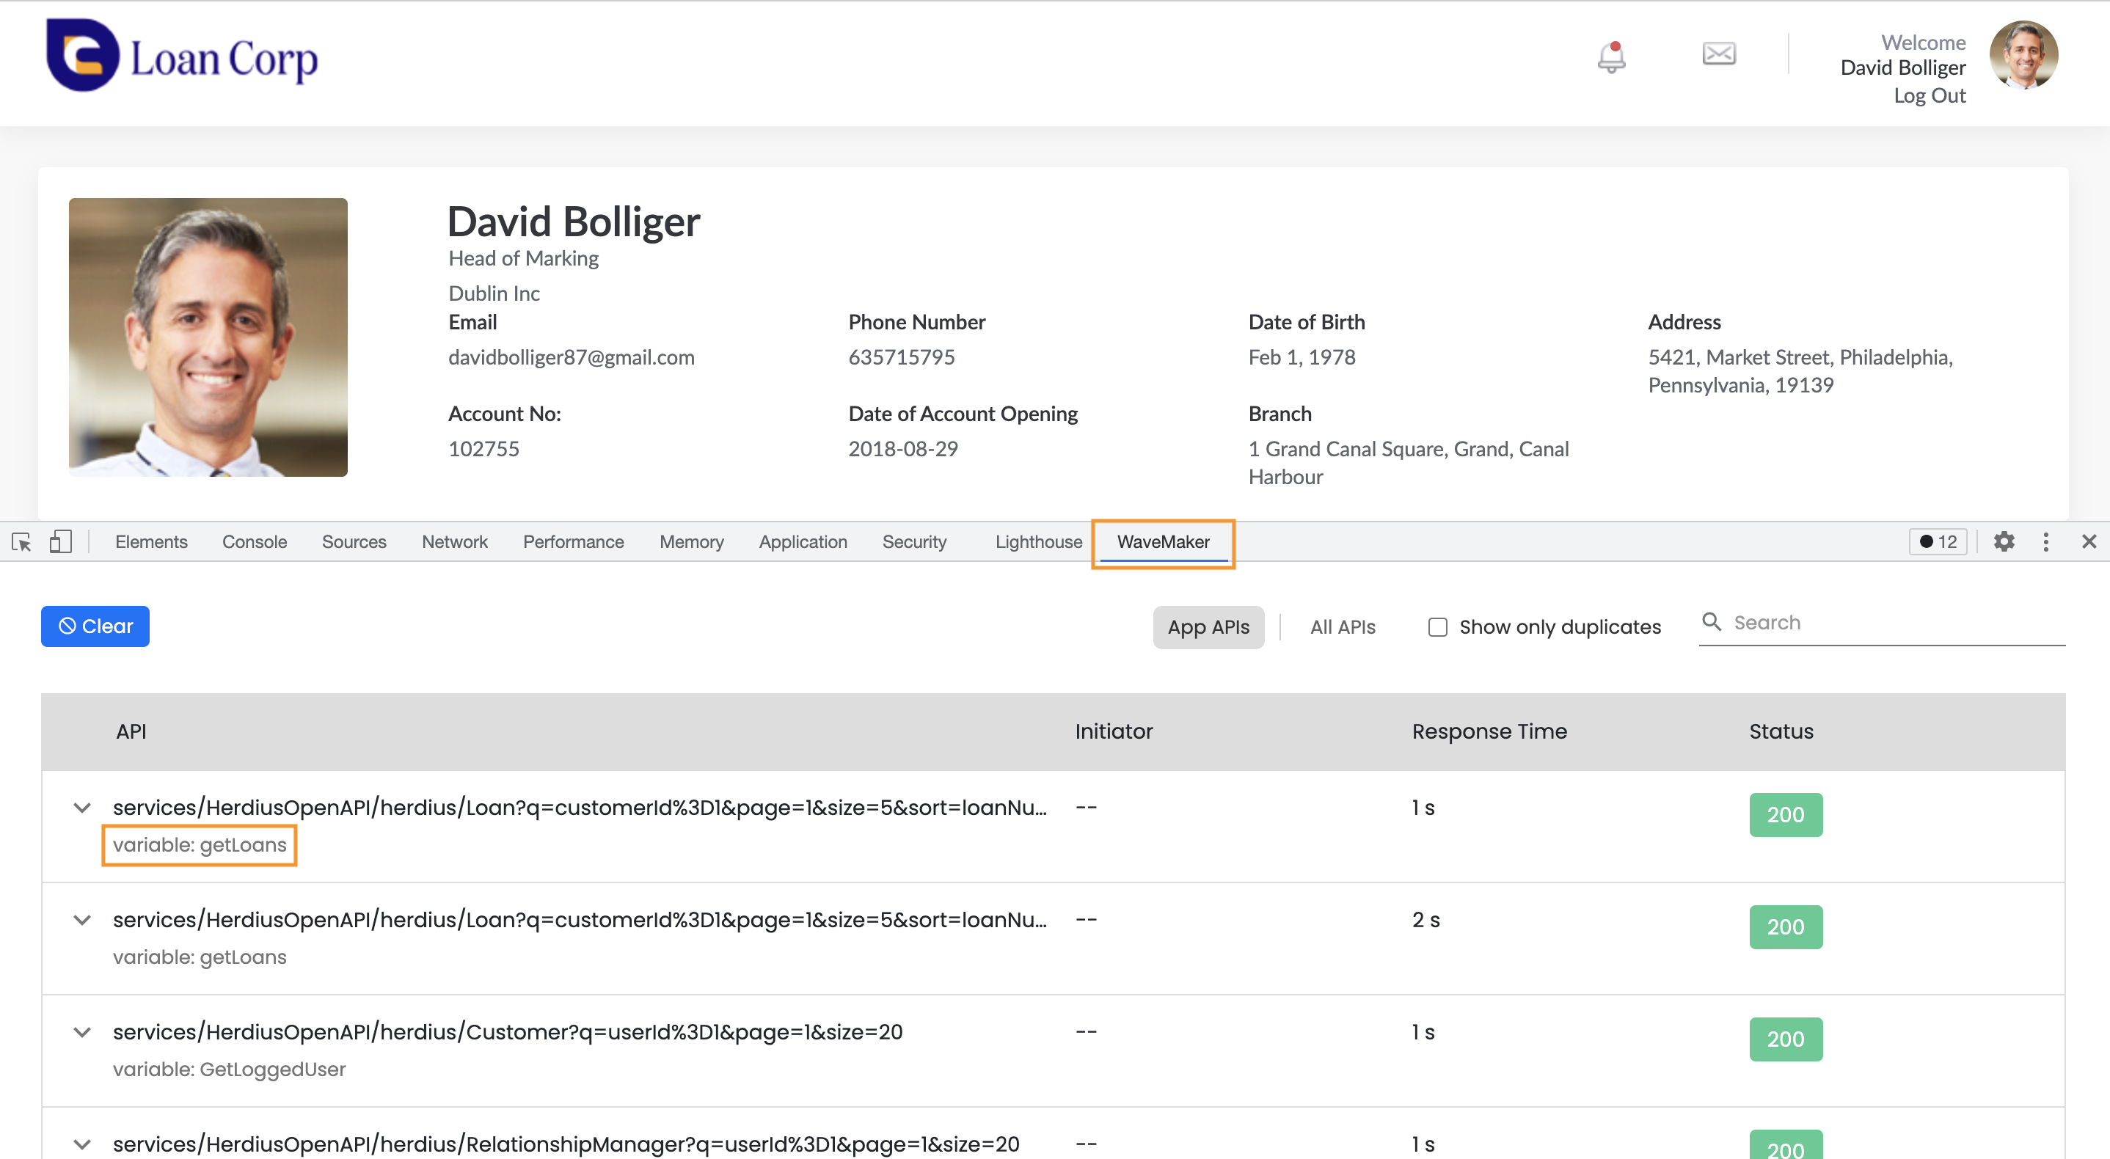Expand the RelationshipManager API row

click(82, 1144)
